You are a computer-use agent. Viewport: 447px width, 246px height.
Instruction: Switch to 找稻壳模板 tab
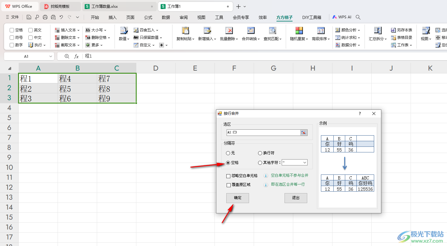pyautogui.click(x=60, y=7)
